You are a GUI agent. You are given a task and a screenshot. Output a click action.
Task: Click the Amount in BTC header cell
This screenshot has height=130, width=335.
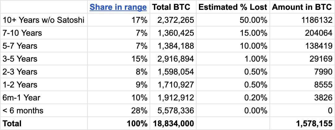pyautogui.click(x=302, y=7)
